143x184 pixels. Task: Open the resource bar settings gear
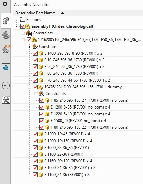tap(5, 4)
